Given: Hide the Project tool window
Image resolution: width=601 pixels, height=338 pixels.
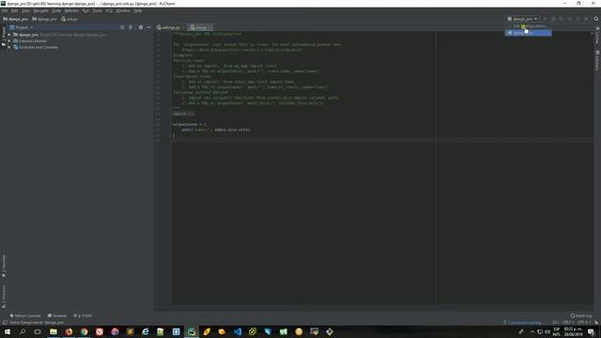Looking at the screenshot, I should click(x=148, y=27).
